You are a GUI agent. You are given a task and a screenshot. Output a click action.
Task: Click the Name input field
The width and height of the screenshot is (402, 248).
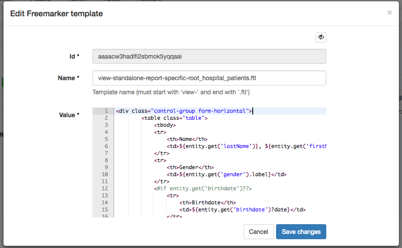coord(209,78)
